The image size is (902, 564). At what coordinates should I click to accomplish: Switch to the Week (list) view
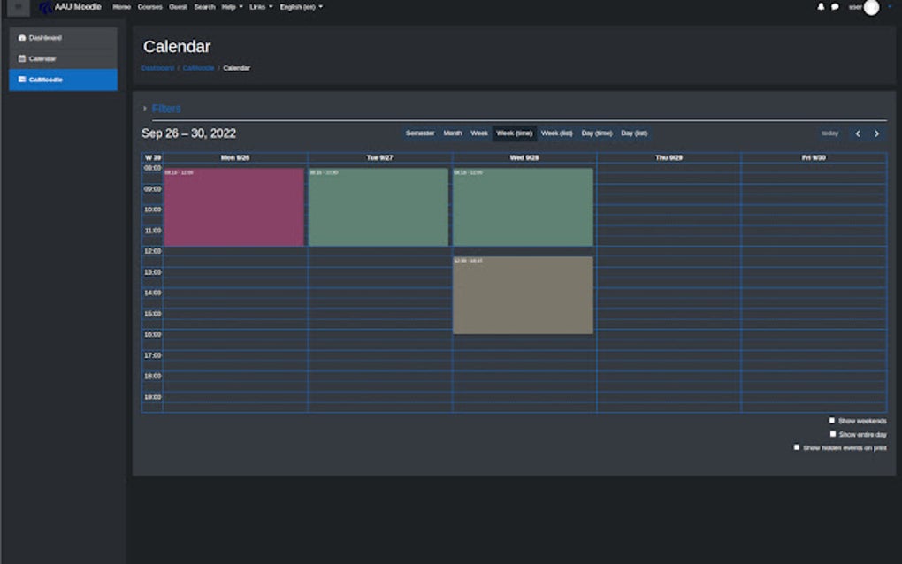[x=556, y=133]
